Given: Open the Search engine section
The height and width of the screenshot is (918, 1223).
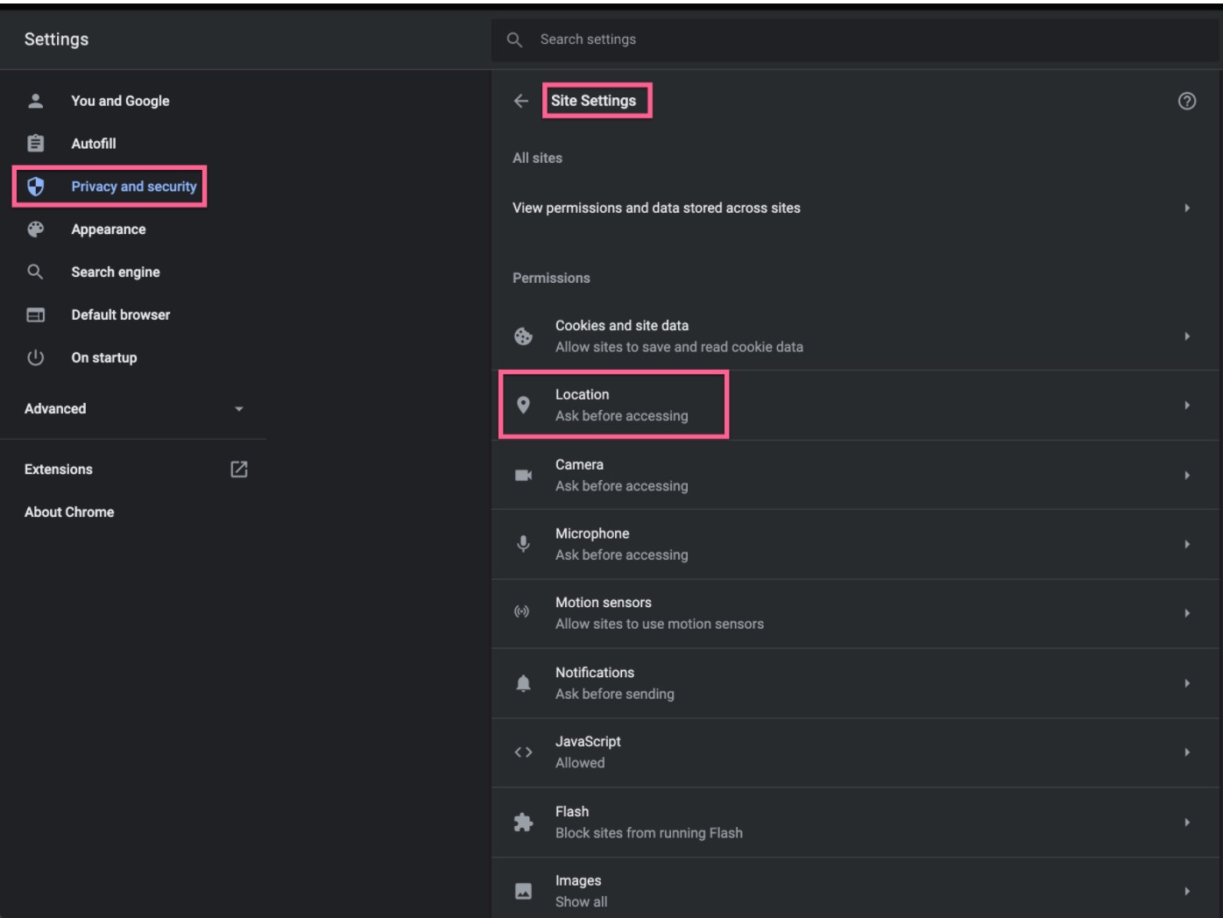Looking at the screenshot, I should coord(115,272).
